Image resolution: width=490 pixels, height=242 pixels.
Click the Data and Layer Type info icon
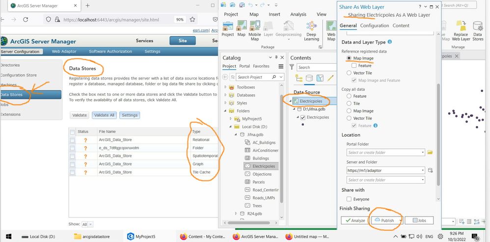click(390, 42)
